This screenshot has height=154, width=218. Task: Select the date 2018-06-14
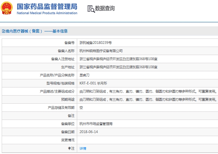[89, 132]
